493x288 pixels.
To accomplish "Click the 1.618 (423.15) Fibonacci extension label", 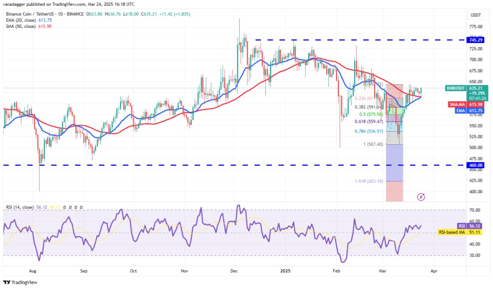I will click(x=368, y=181).
